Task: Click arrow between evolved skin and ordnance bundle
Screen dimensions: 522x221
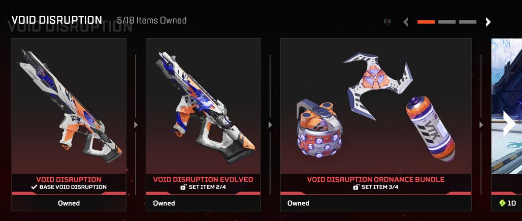Action: 270,125
